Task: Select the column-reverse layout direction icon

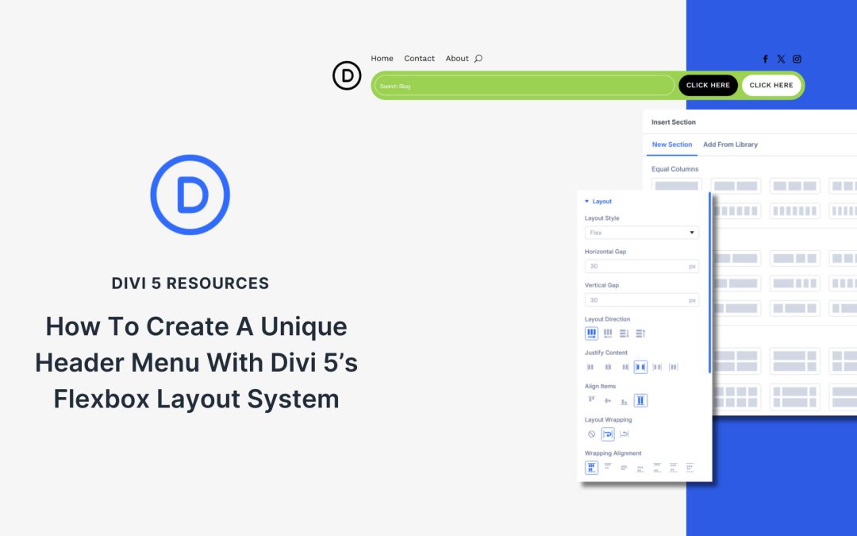Action: 640,333
